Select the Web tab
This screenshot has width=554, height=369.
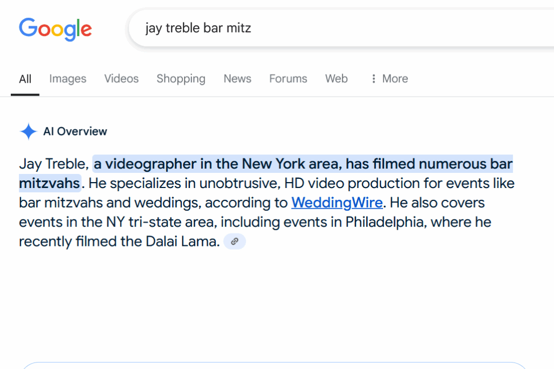pos(336,79)
